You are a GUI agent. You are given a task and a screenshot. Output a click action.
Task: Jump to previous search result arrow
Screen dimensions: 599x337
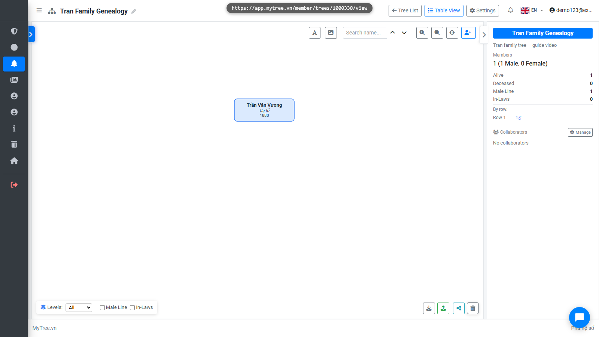(393, 33)
